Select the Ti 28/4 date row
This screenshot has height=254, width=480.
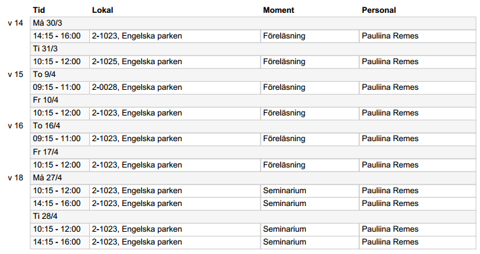tap(253, 217)
